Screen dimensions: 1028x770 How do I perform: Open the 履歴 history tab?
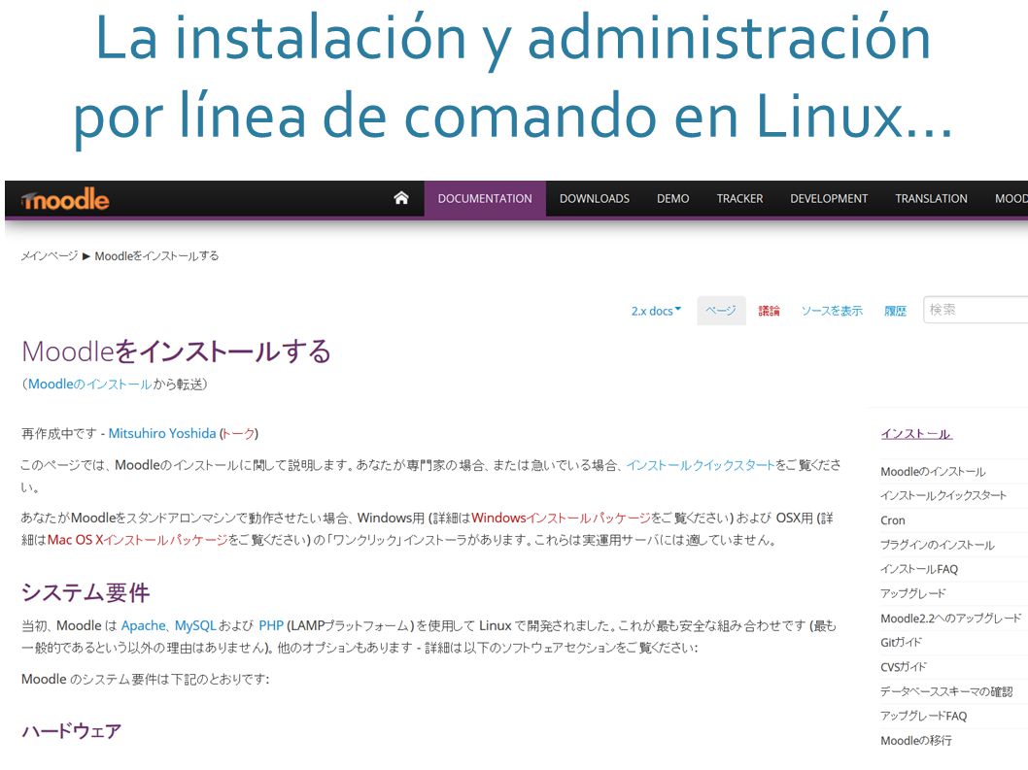(x=895, y=311)
